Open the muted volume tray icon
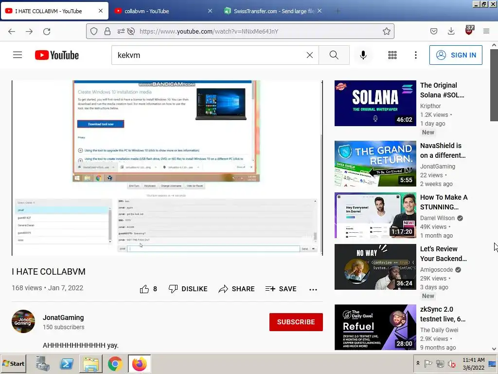The image size is (498, 374). coord(451,363)
